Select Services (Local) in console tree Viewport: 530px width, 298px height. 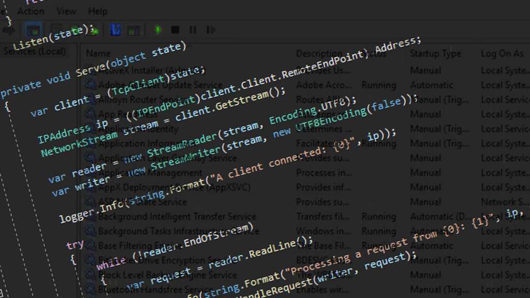[35, 51]
